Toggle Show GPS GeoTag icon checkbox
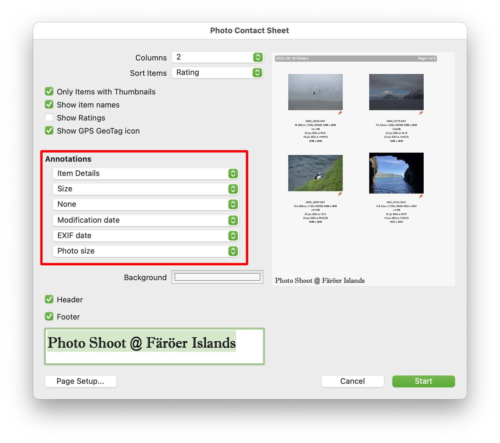500x443 pixels. [x=49, y=131]
